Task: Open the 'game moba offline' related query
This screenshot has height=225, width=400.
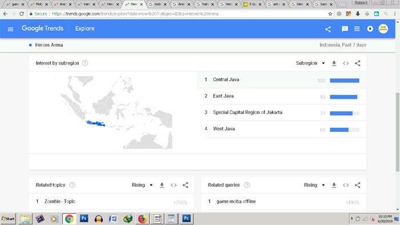Action: tap(236, 202)
